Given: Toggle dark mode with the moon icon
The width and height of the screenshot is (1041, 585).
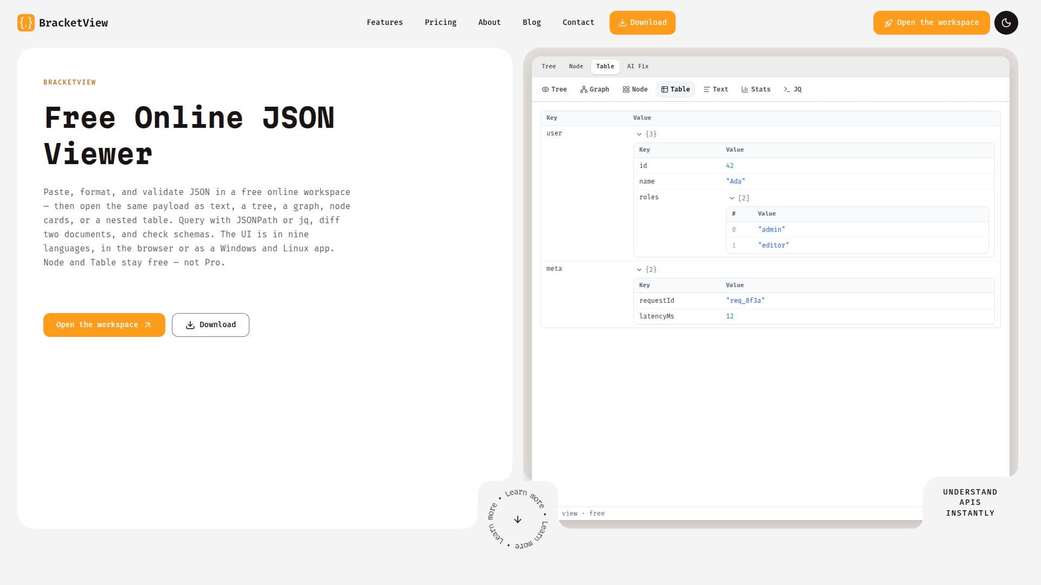Looking at the screenshot, I should click(1006, 23).
